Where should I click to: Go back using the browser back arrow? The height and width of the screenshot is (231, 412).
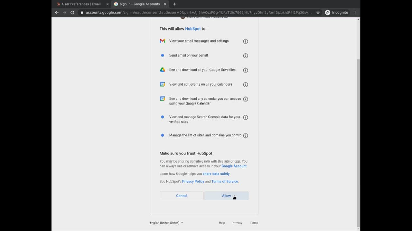tap(57, 13)
